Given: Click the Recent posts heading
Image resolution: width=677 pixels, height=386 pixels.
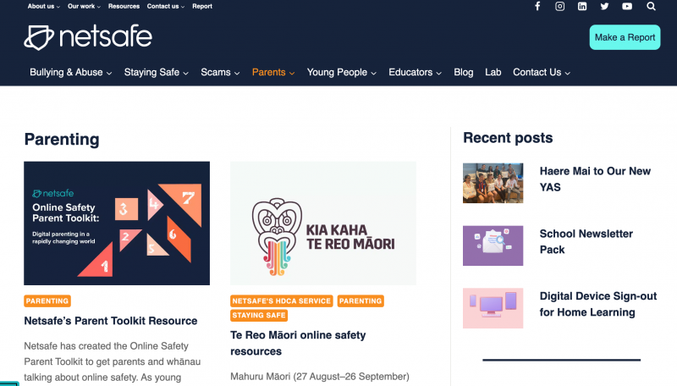Looking at the screenshot, I should click(508, 138).
